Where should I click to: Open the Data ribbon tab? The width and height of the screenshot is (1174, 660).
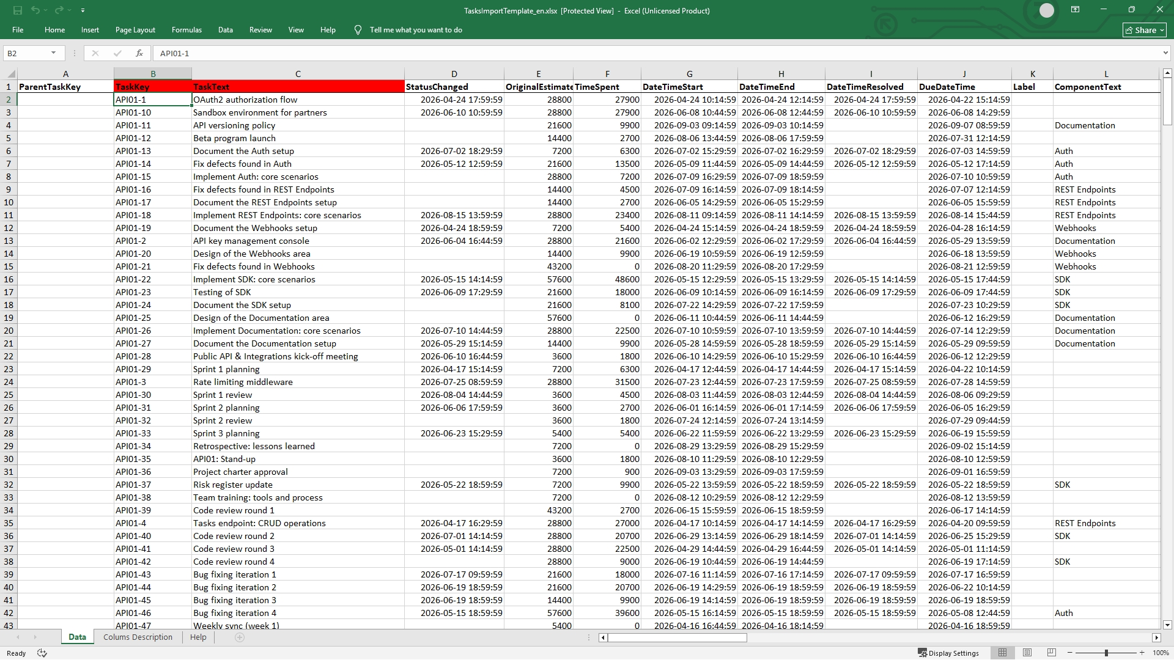pos(226,30)
